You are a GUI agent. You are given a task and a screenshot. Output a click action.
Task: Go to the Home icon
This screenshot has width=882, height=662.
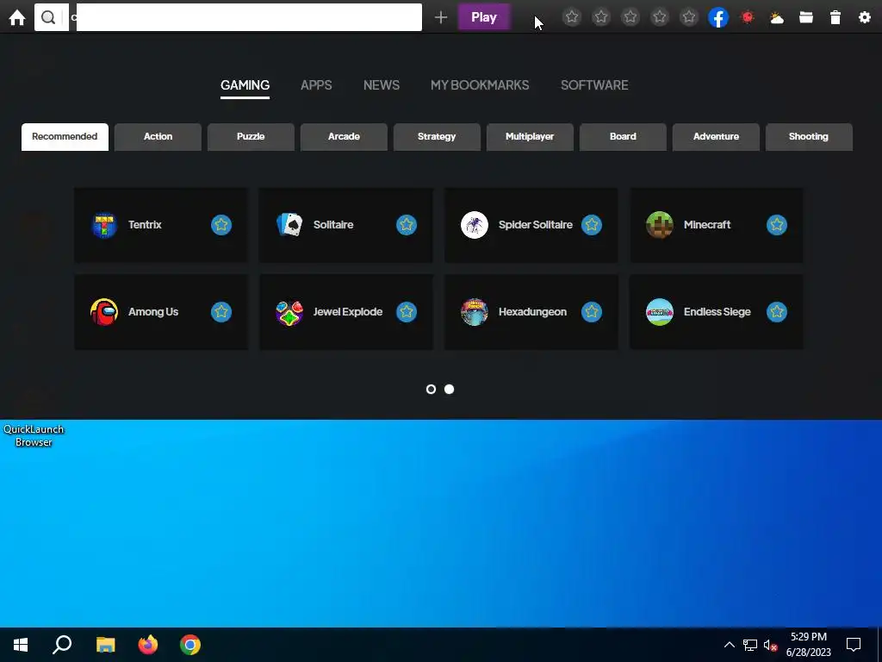(x=17, y=17)
